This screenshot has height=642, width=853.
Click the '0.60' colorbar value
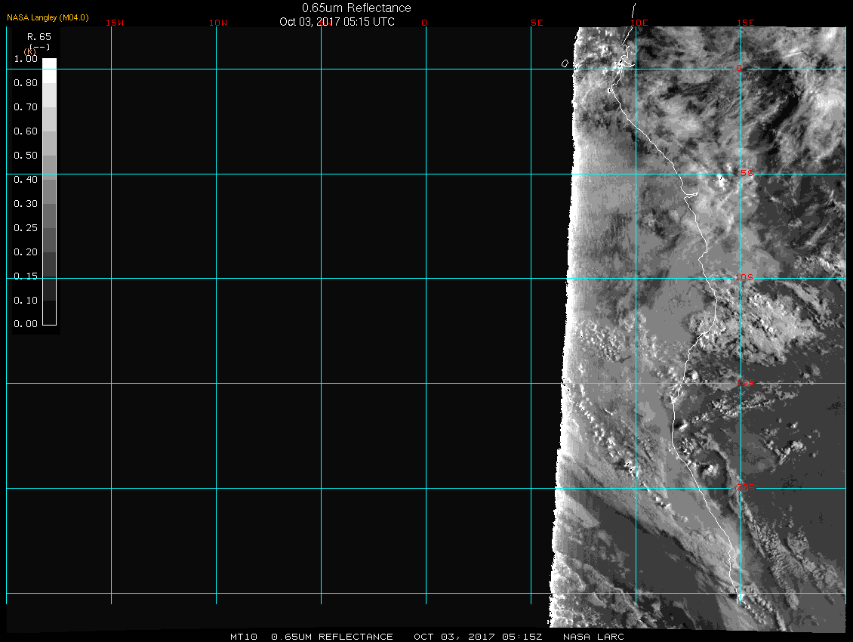coord(26,131)
